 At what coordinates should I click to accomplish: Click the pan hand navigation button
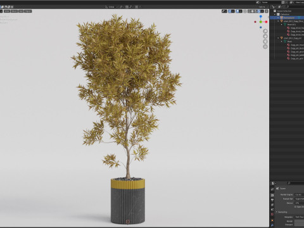point(265,36)
